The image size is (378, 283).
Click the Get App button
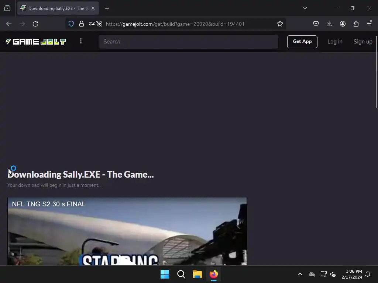pos(302,42)
